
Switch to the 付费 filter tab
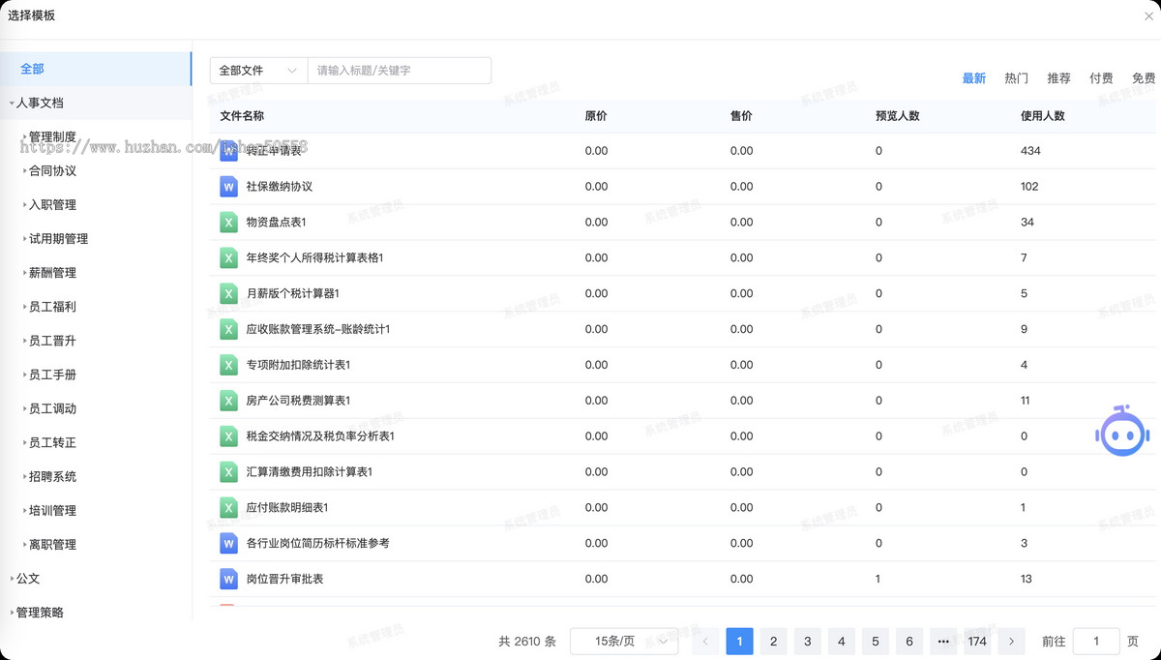point(1101,78)
